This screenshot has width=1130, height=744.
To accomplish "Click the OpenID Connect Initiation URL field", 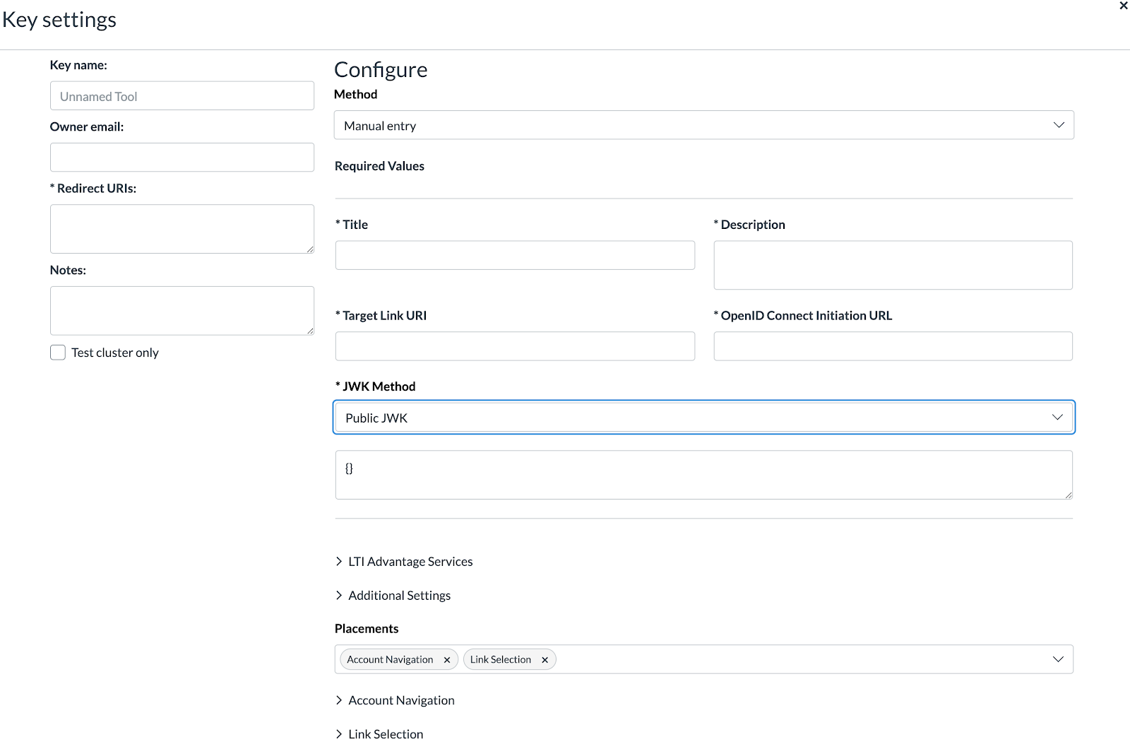I will tap(893, 346).
